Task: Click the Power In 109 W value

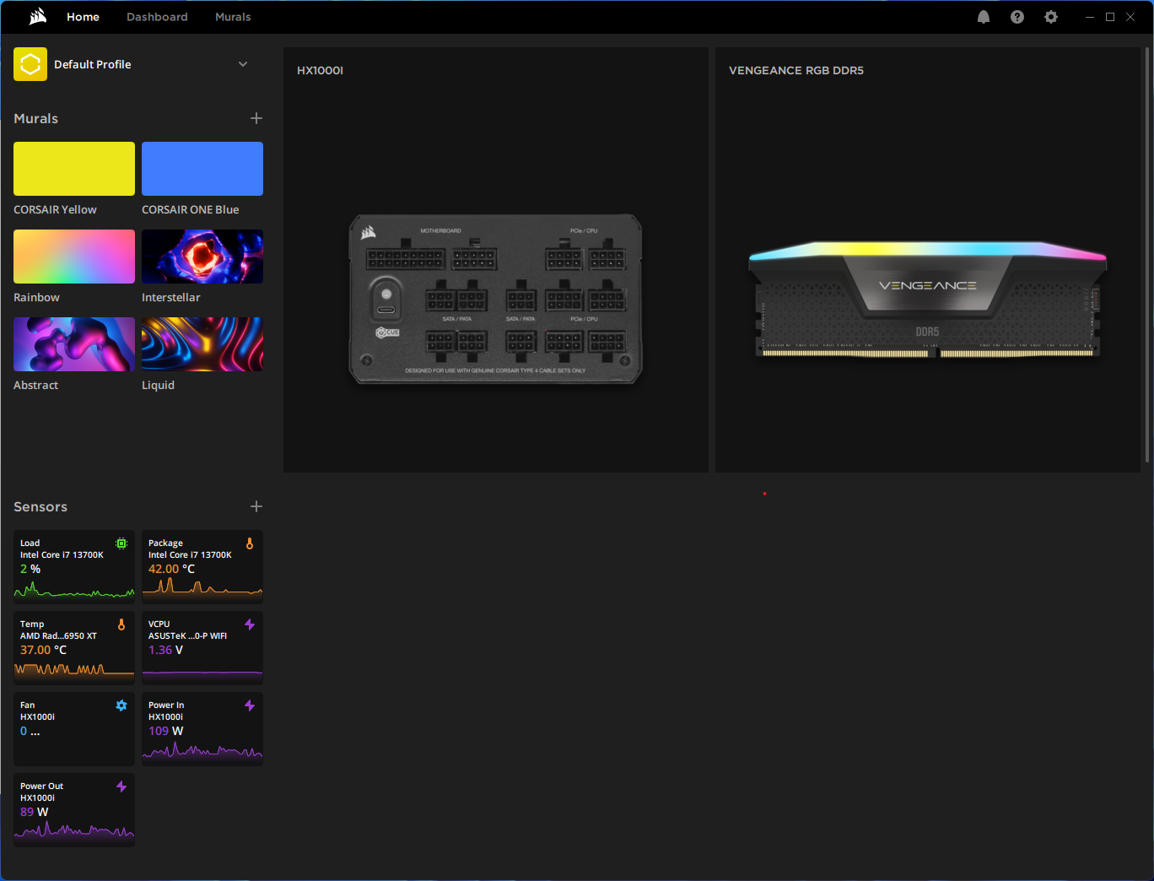Action: click(x=165, y=731)
